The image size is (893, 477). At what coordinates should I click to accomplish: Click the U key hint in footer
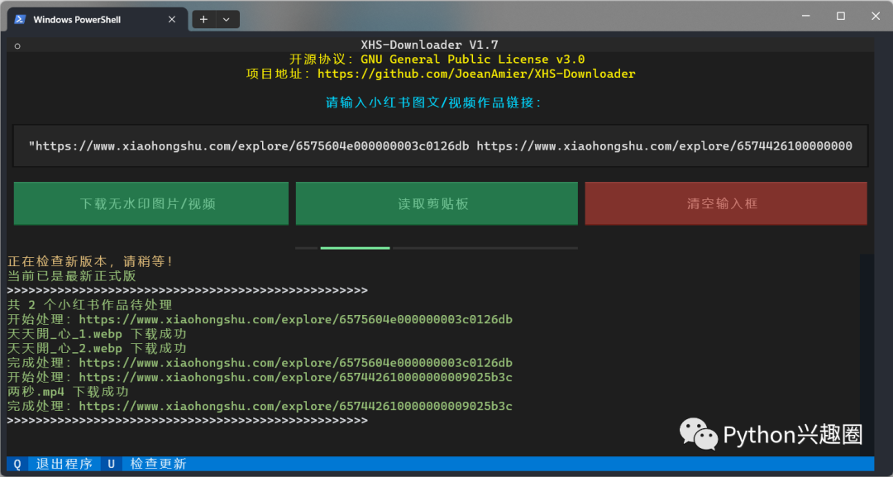tap(111, 464)
